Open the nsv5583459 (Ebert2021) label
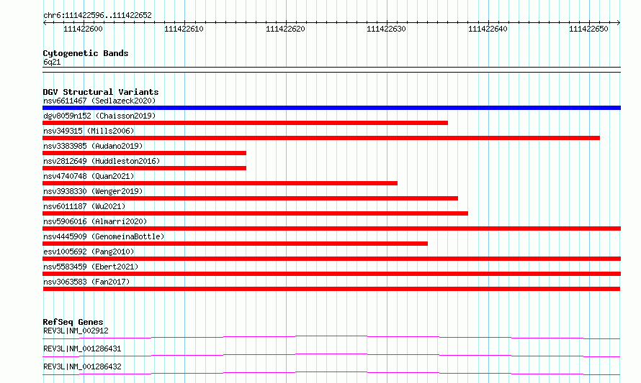 [91, 267]
